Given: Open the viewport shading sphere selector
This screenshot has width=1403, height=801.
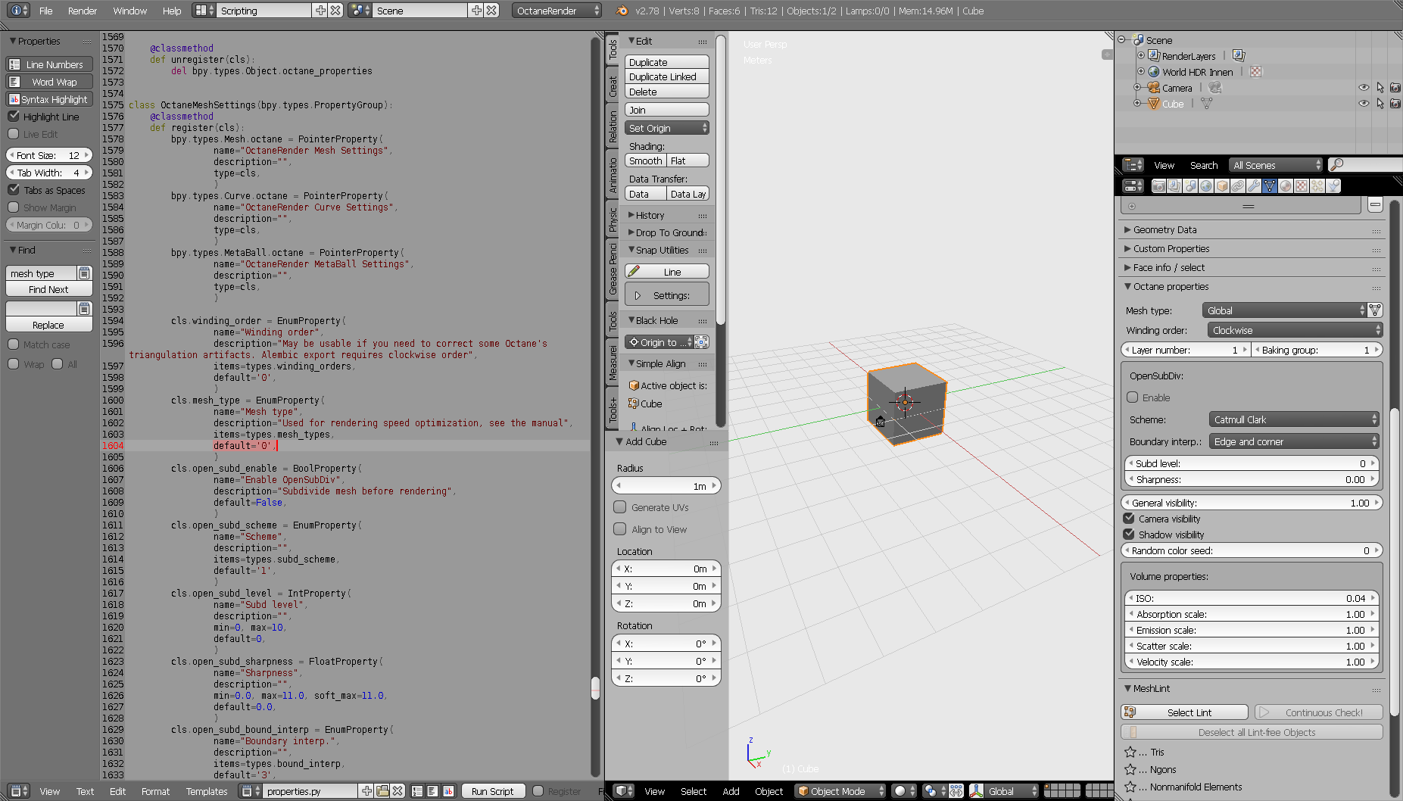Looking at the screenshot, I should point(904,790).
